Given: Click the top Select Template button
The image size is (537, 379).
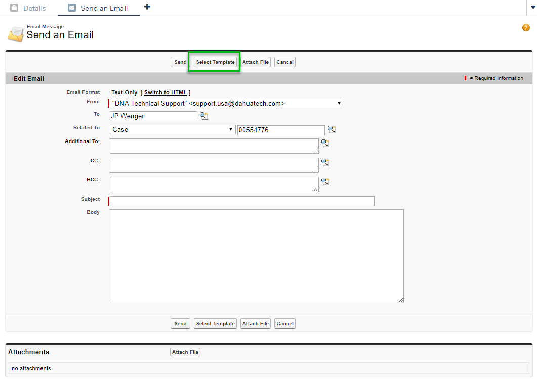Looking at the screenshot, I should tap(216, 62).
